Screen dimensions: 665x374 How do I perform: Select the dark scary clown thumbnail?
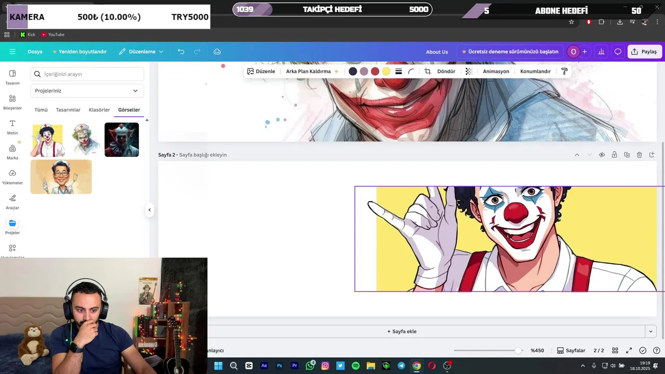coord(122,140)
